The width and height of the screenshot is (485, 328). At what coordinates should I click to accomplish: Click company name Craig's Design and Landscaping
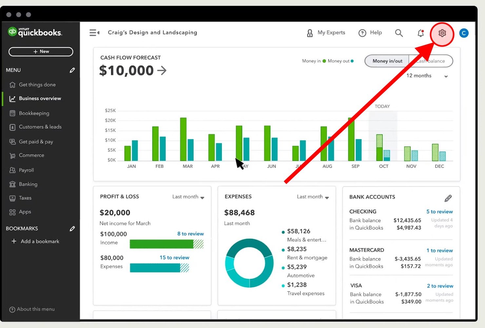152,32
